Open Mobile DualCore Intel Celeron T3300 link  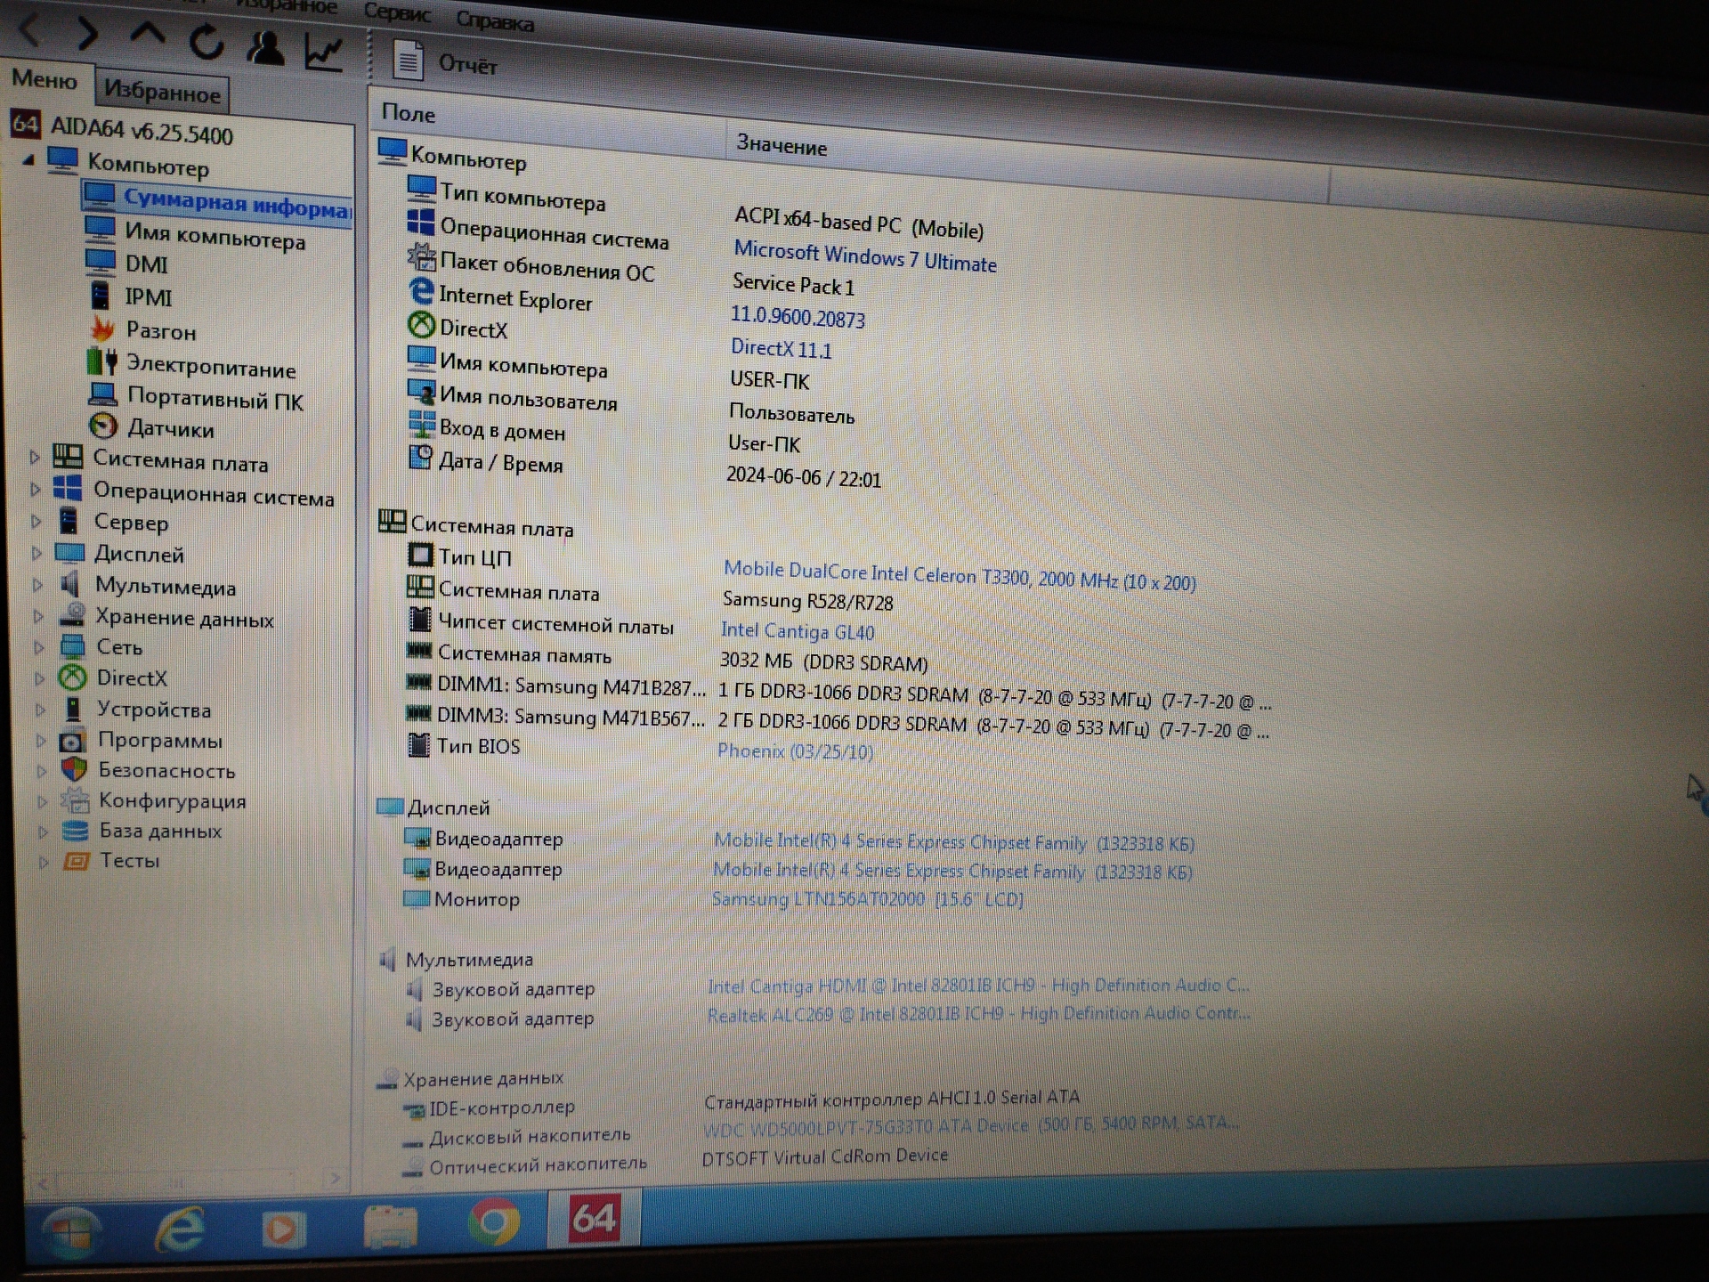(959, 575)
